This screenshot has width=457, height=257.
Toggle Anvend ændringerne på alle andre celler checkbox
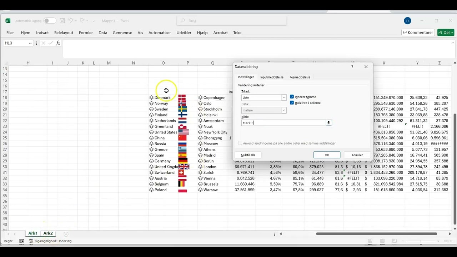click(240, 143)
